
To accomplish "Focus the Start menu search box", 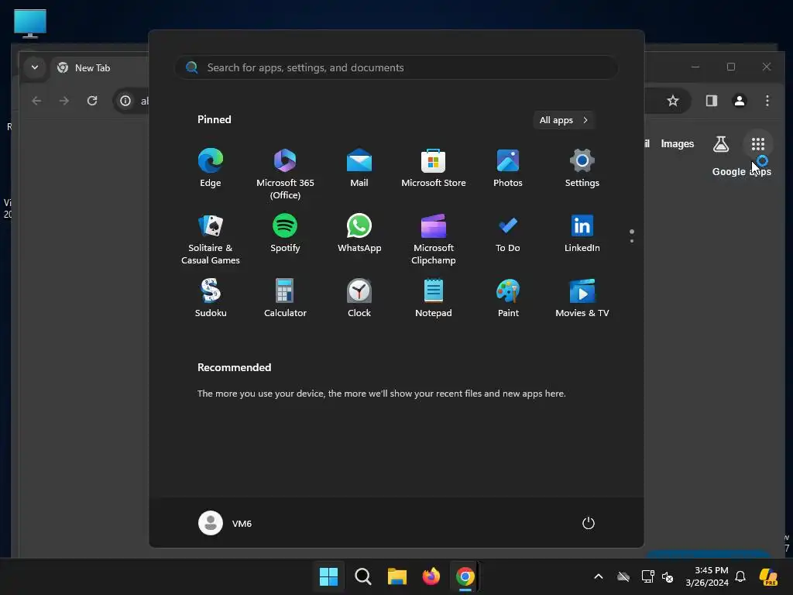I will [x=396, y=67].
